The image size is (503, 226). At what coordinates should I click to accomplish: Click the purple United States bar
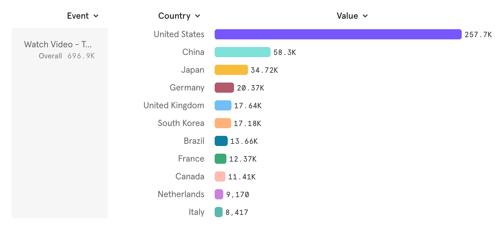[x=338, y=34]
